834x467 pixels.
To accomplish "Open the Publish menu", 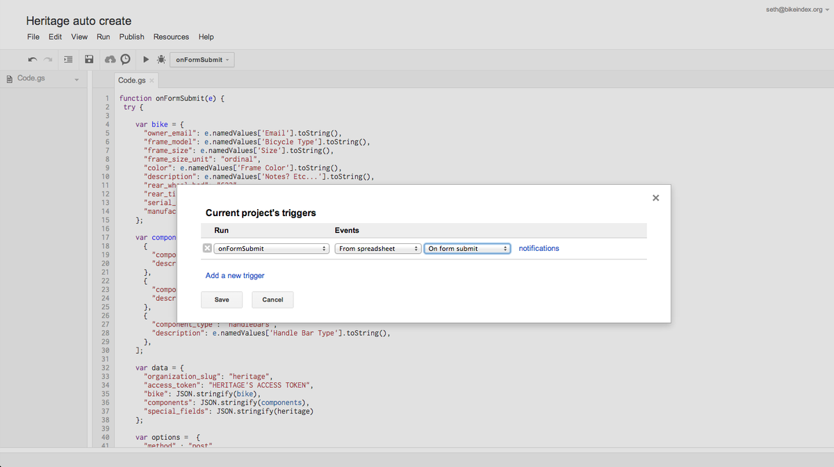I will 131,36.
